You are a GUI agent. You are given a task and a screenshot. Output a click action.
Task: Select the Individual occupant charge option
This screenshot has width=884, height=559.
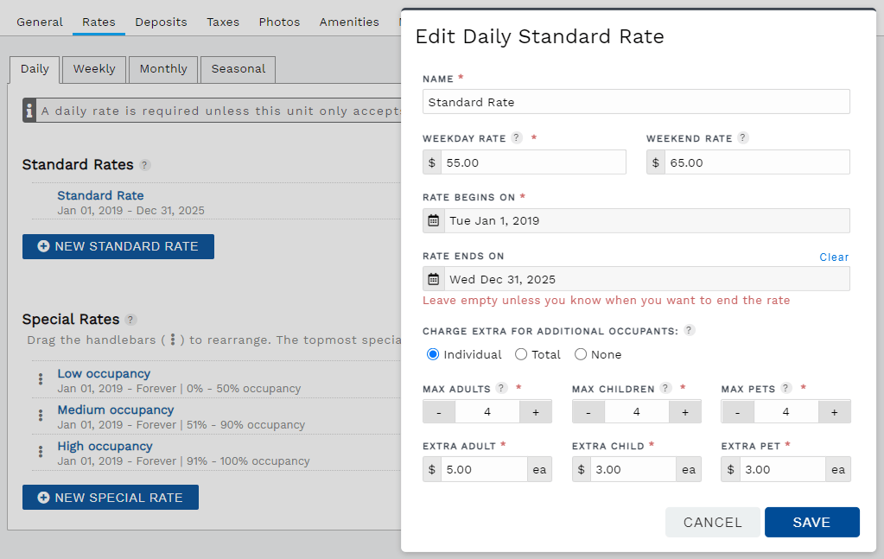[433, 353]
